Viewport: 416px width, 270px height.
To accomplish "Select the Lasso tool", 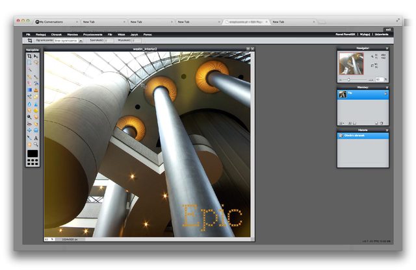I will coord(36,62).
